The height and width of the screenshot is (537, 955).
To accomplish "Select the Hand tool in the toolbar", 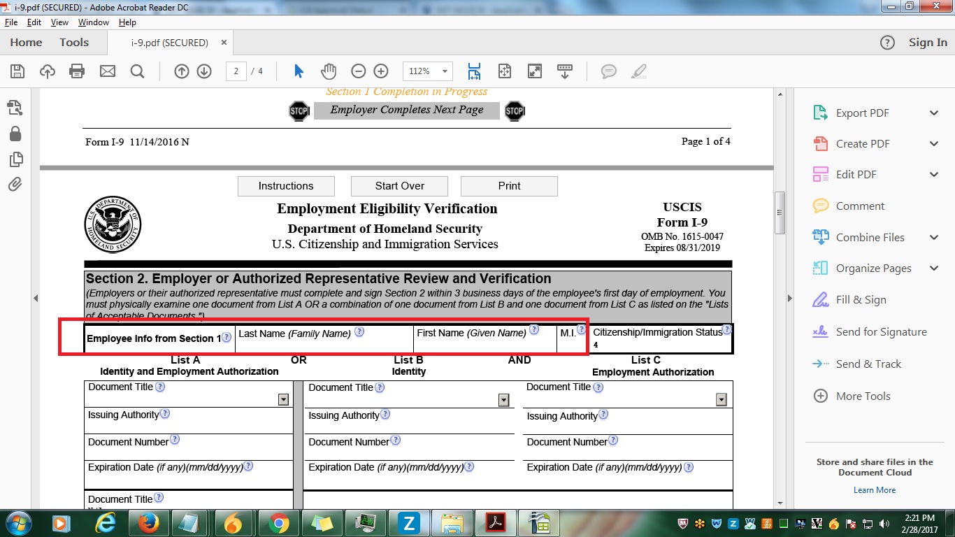I will pyautogui.click(x=329, y=71).
